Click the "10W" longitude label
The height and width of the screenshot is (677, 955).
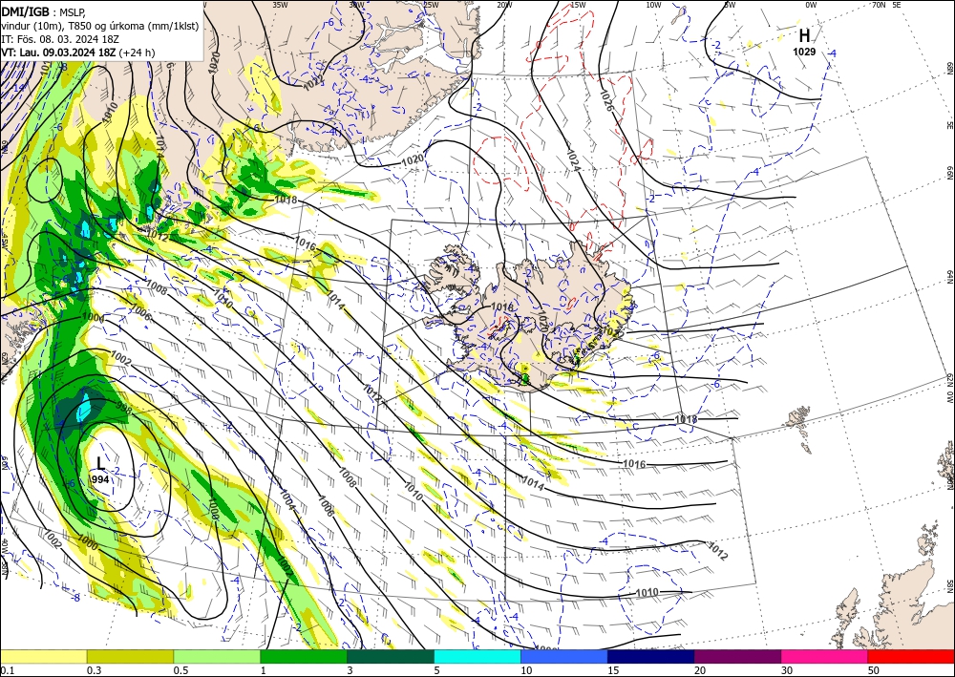(x=653, y=4)
